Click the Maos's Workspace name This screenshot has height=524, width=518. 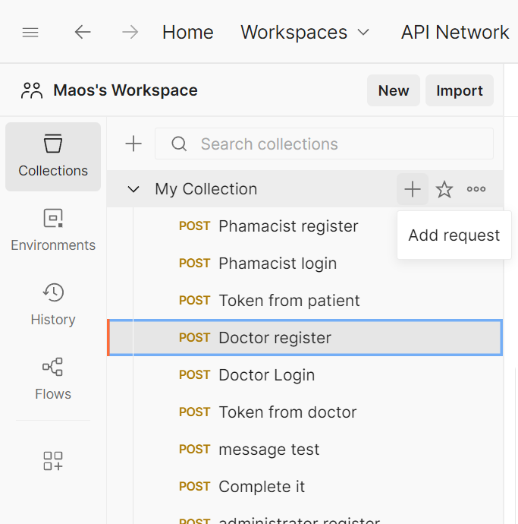125,90
